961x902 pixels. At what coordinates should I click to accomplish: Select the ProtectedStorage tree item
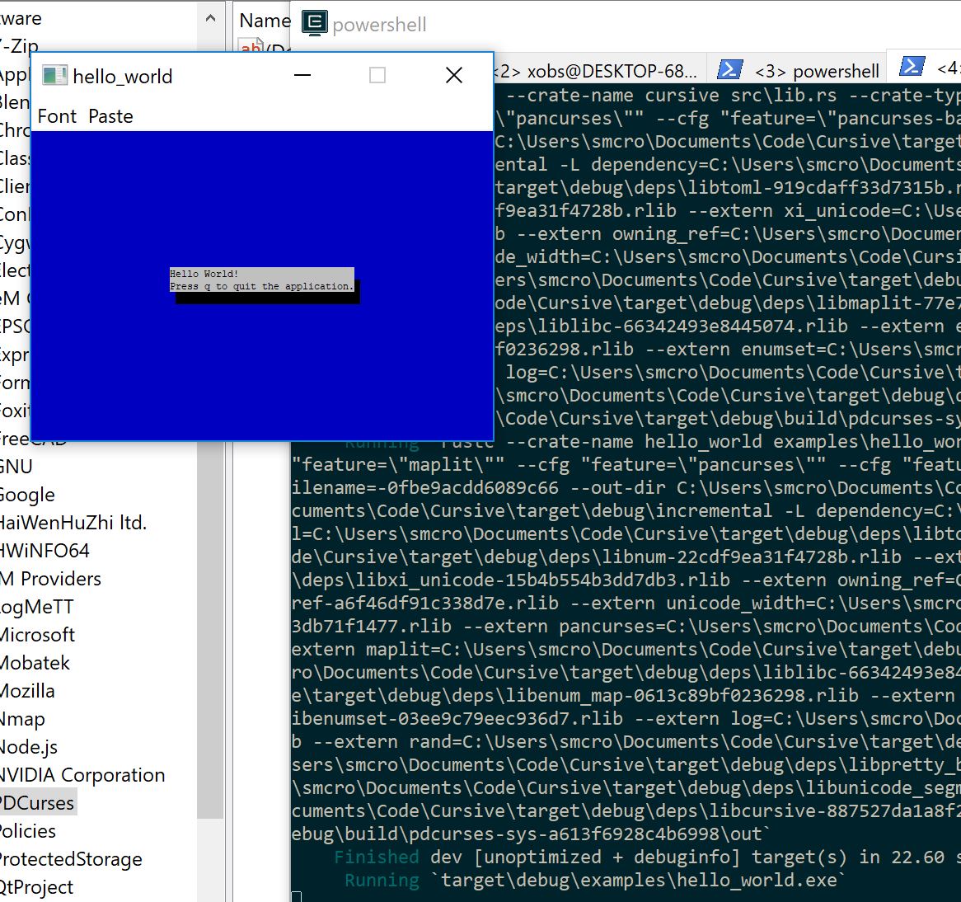(71, 859)
